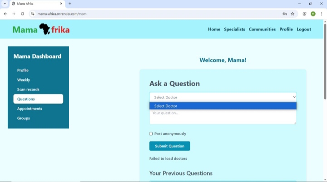Viewport: 327px width, 182px height.
Task: Open Profile in top navigation
Action: point(286,30)
